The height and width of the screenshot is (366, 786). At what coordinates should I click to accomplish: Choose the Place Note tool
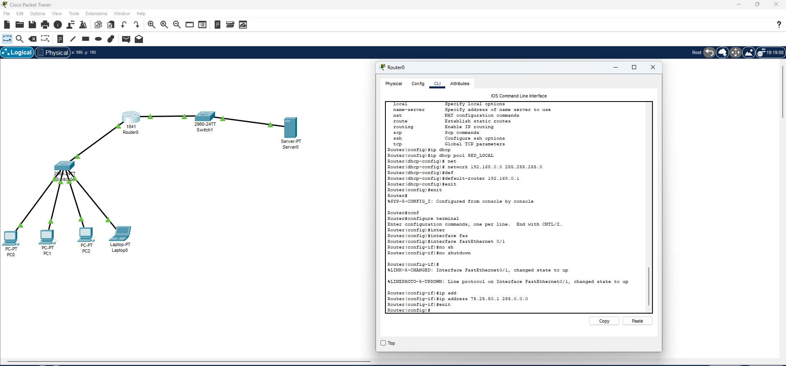click(x=60, y=39)
